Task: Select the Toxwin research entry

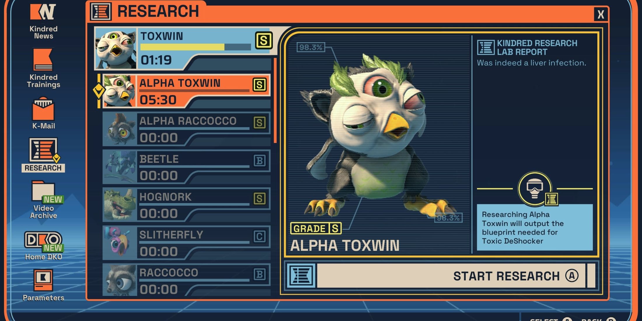Action: (184, 48)
